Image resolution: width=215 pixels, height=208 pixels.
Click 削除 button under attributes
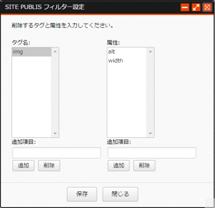[x=144, y=166]
